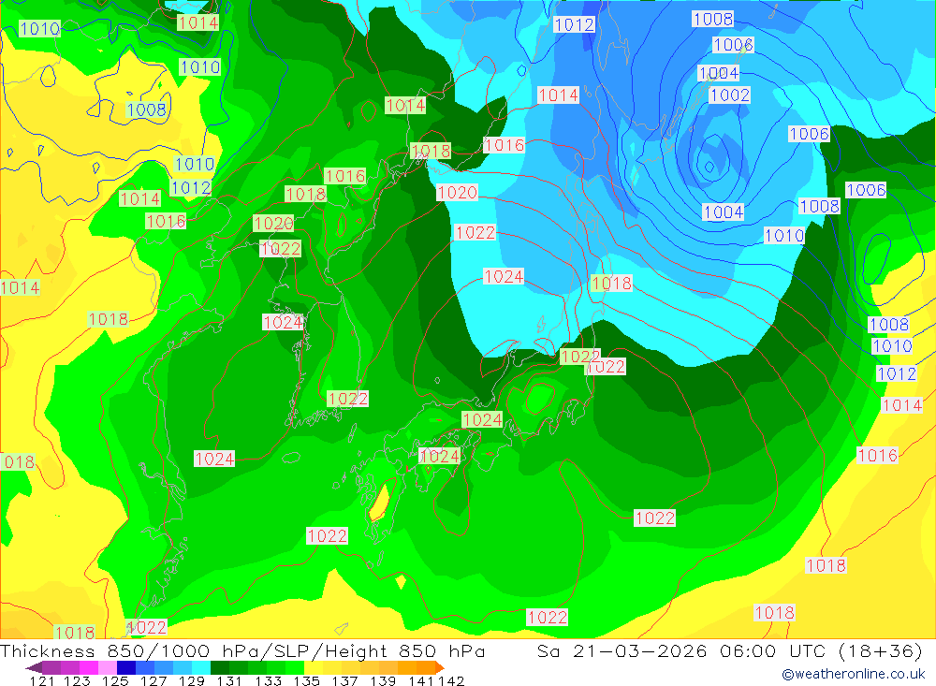Click the 121 legend value
This screenshot has height=686, width=936.
click(42, 680)
